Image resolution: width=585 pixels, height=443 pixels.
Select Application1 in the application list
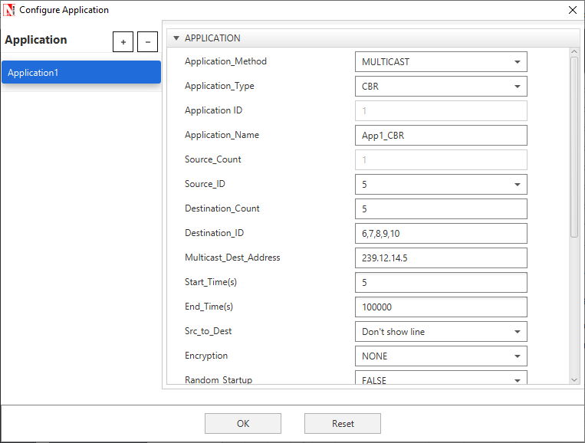tap(81, 73)
